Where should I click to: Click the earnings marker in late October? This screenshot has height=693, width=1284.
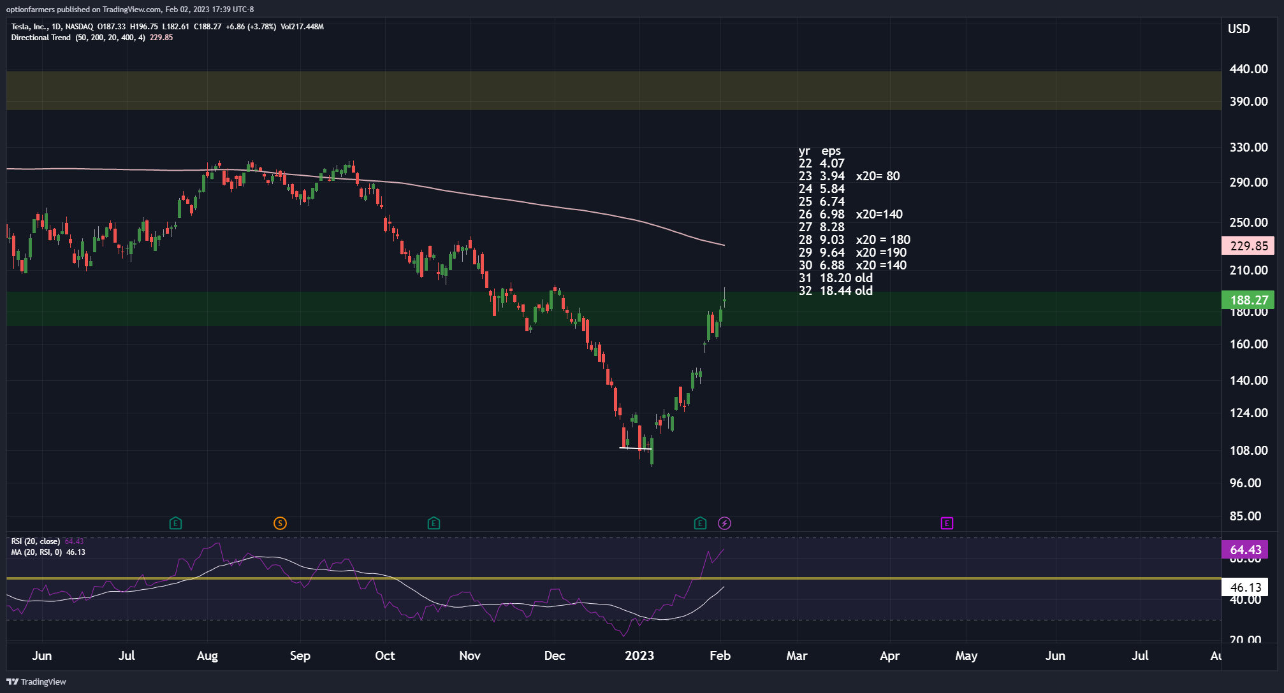(434, 524)
